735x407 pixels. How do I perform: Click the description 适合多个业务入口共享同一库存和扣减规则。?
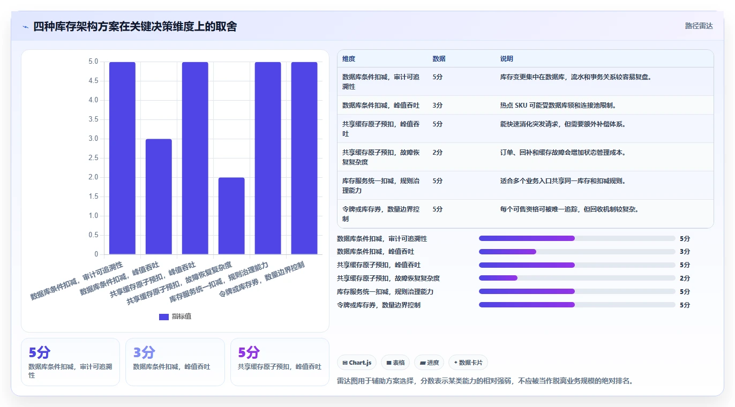tap(563, 181)
